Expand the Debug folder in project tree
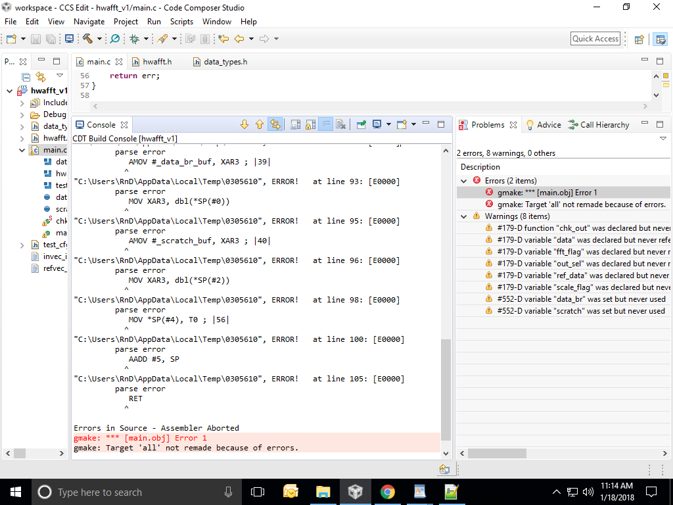673x505 pixels. click(x=22, y=114)
